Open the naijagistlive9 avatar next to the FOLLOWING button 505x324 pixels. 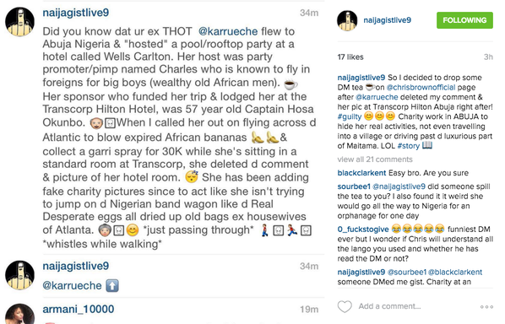[x=347, y=20]
